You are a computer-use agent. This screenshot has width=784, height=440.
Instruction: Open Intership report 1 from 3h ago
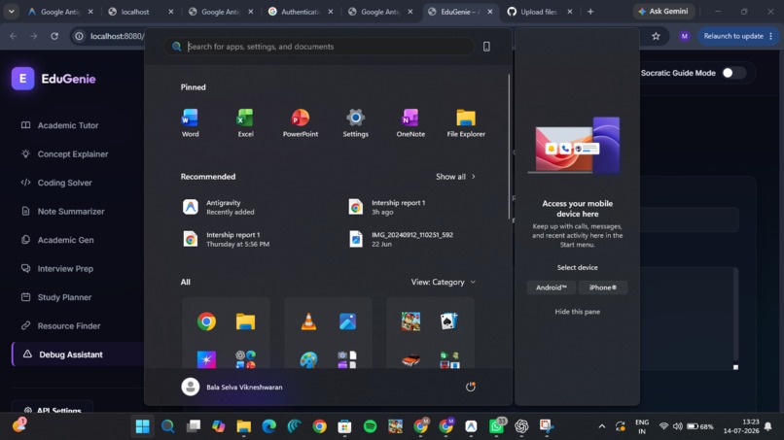click(x=386, y=207)
